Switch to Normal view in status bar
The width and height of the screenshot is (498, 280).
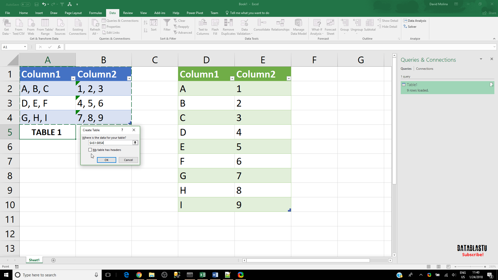tap(429, 267)
